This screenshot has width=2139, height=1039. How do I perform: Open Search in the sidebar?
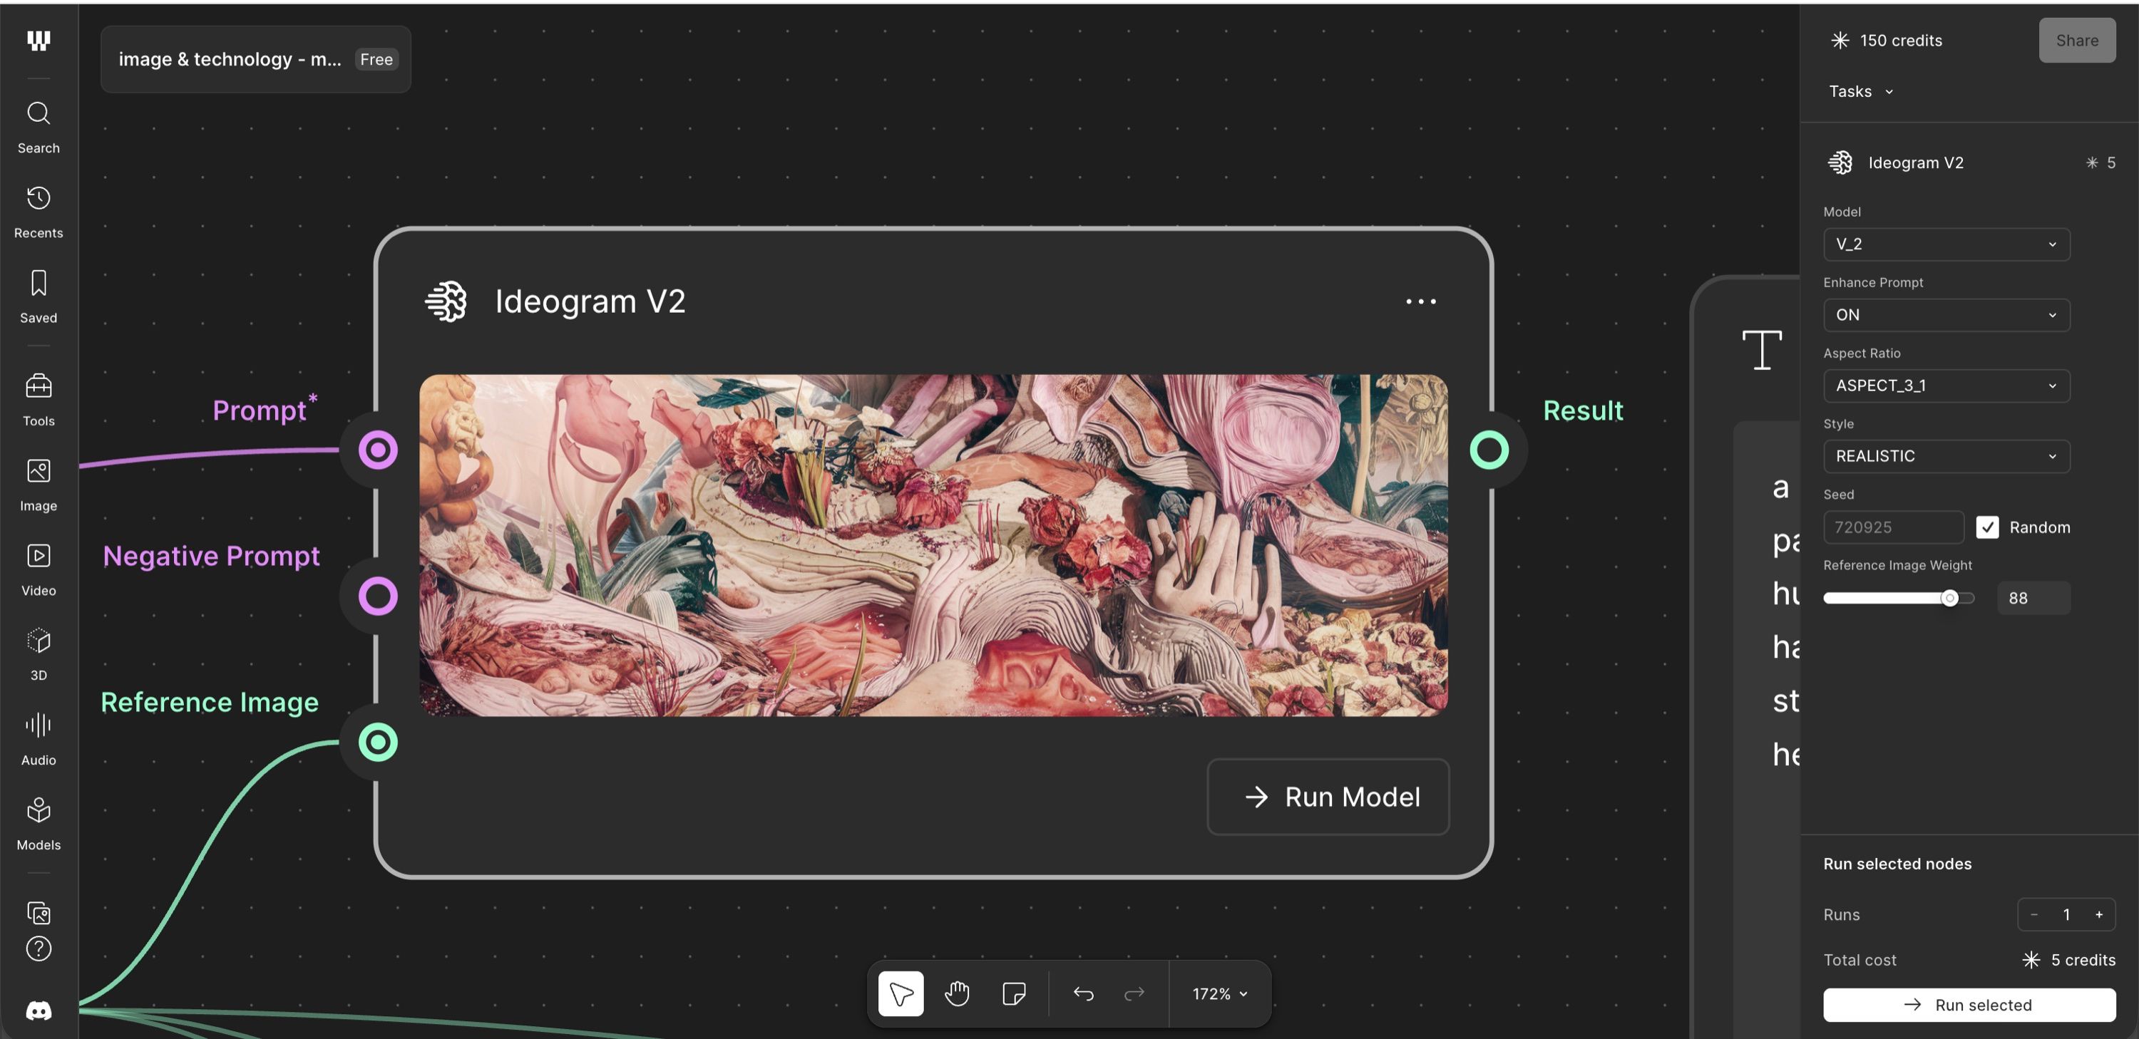coord(39,128)
